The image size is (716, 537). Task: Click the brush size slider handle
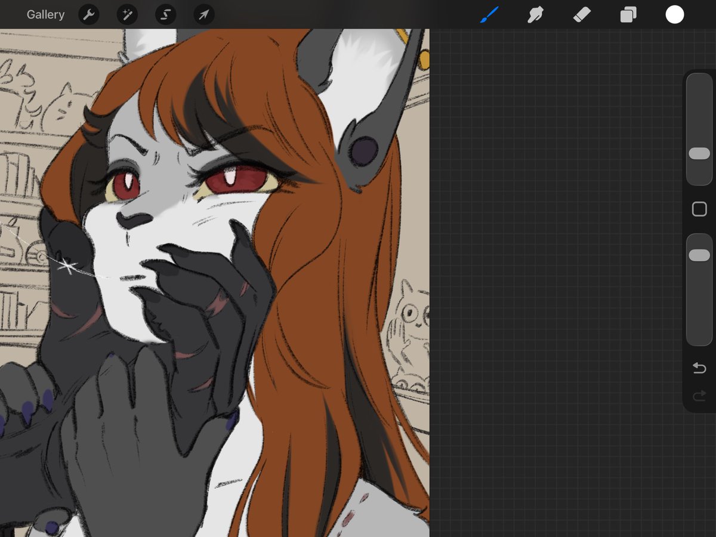click(699, 154)
